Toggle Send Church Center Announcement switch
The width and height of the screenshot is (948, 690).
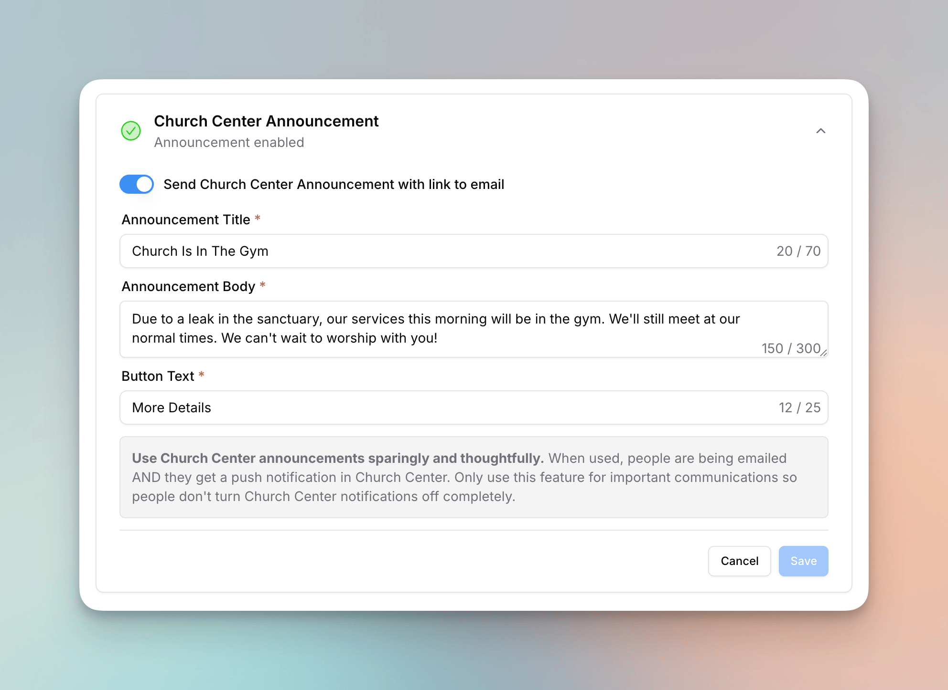(137, 184)
